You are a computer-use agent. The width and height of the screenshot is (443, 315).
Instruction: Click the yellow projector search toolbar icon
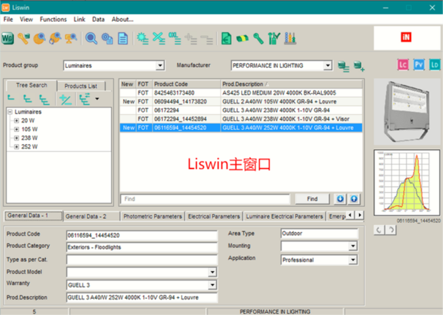coord(70,38)
